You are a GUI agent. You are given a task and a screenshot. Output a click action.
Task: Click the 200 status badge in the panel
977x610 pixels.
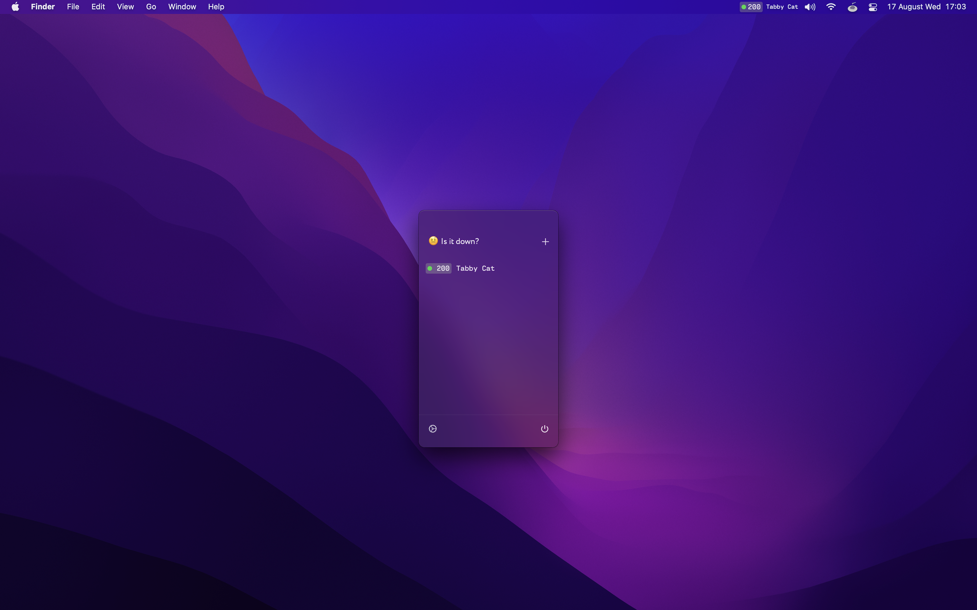[x=438, y=268]
